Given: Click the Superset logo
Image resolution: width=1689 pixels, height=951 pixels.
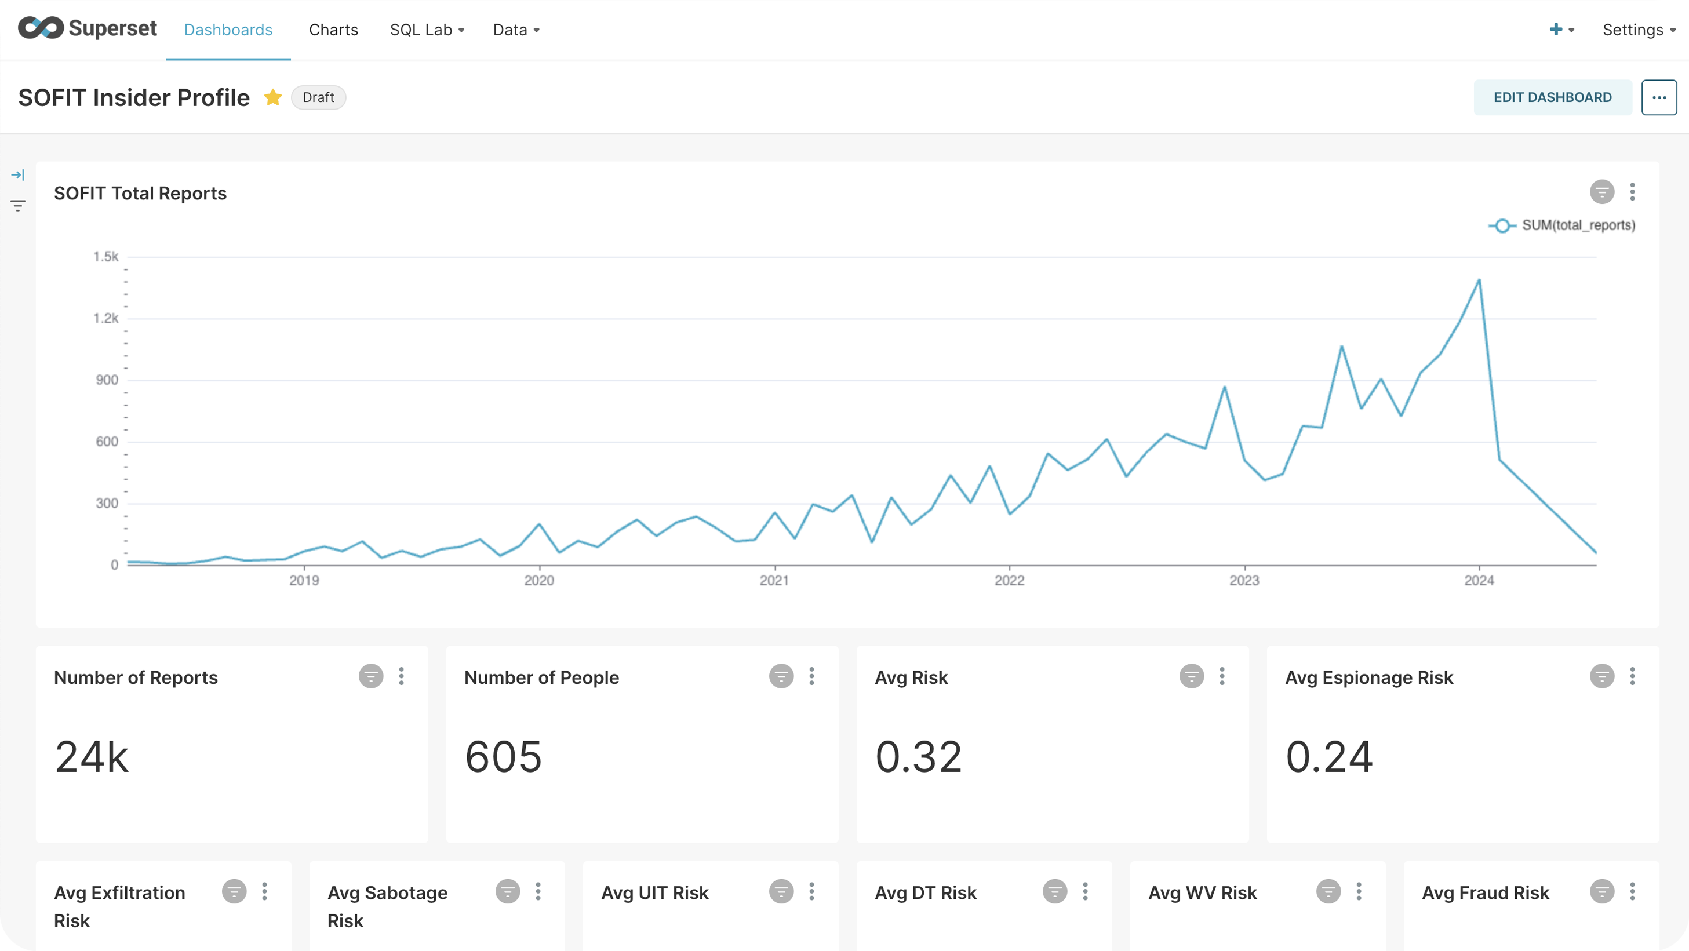Looking at the screenshot, I should 87,28.
